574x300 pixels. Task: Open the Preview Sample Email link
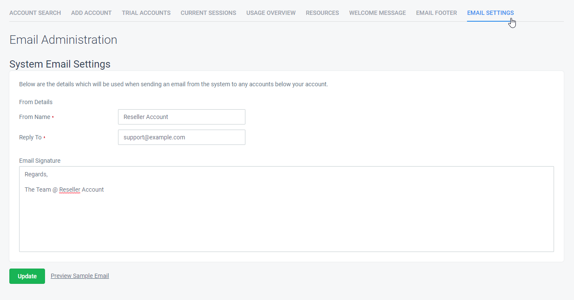(x=80, y=276)
